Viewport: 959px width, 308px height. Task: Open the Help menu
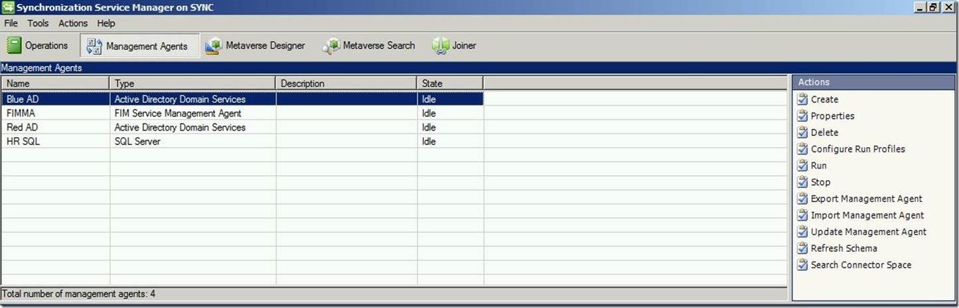[x=106, y=23]
